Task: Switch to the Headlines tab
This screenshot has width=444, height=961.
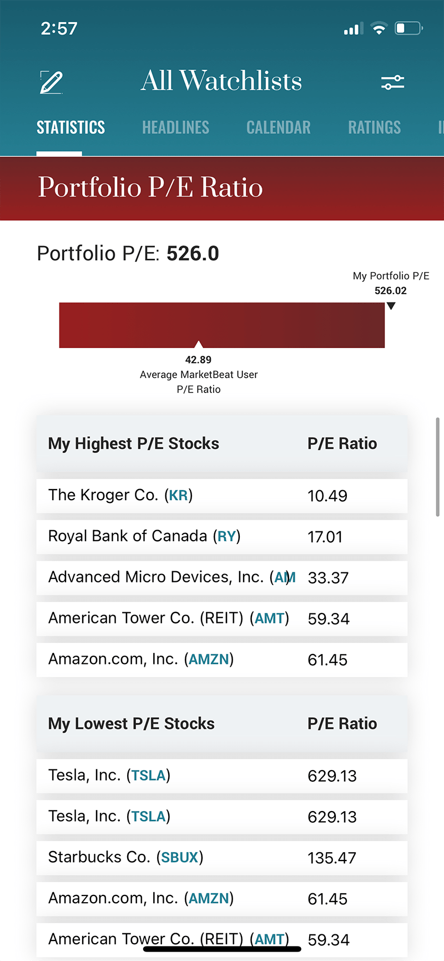Action: (175, 128)
